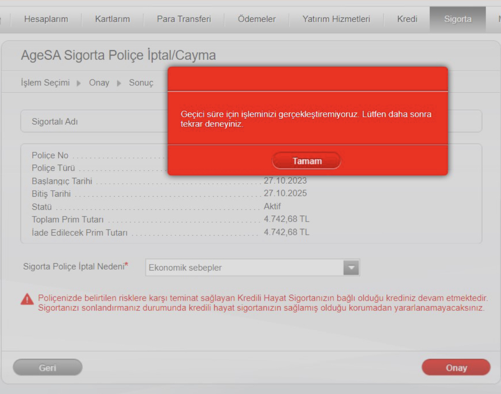The height and width of the screenshot is (394, 501).
Task: Click the red Onay button
Action: [x=456, y=368]
